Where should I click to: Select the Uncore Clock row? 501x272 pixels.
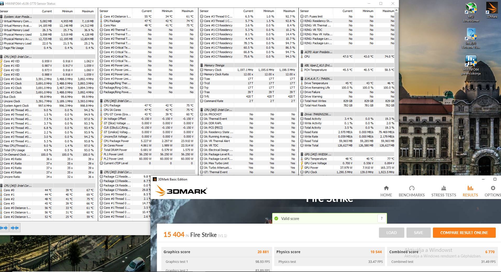(48, 101)
